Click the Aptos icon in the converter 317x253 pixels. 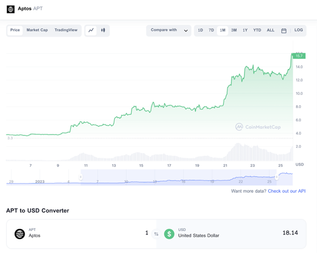(19, 234)
